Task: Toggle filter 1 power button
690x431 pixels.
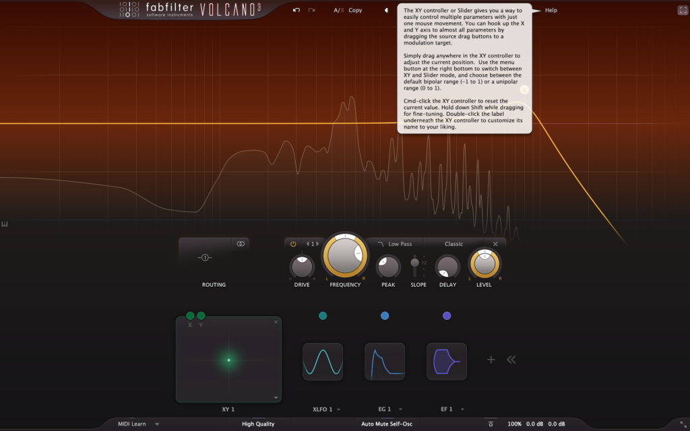Action: pos(293,244)
